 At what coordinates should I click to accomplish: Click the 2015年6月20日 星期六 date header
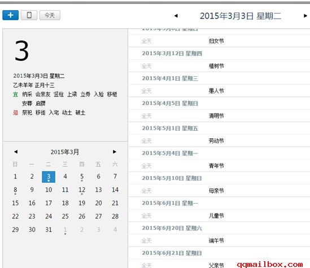click(172, 228)
